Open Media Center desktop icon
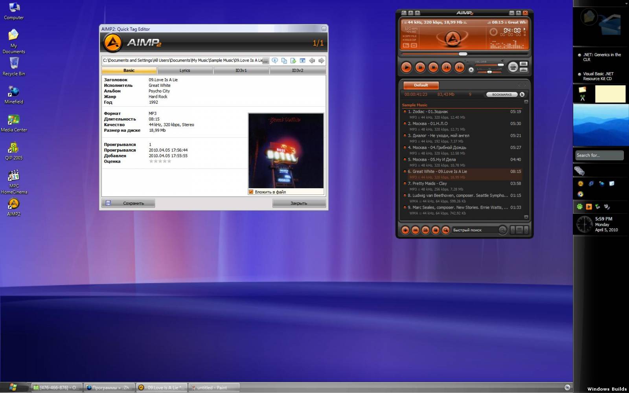 [x=14, y=123]
